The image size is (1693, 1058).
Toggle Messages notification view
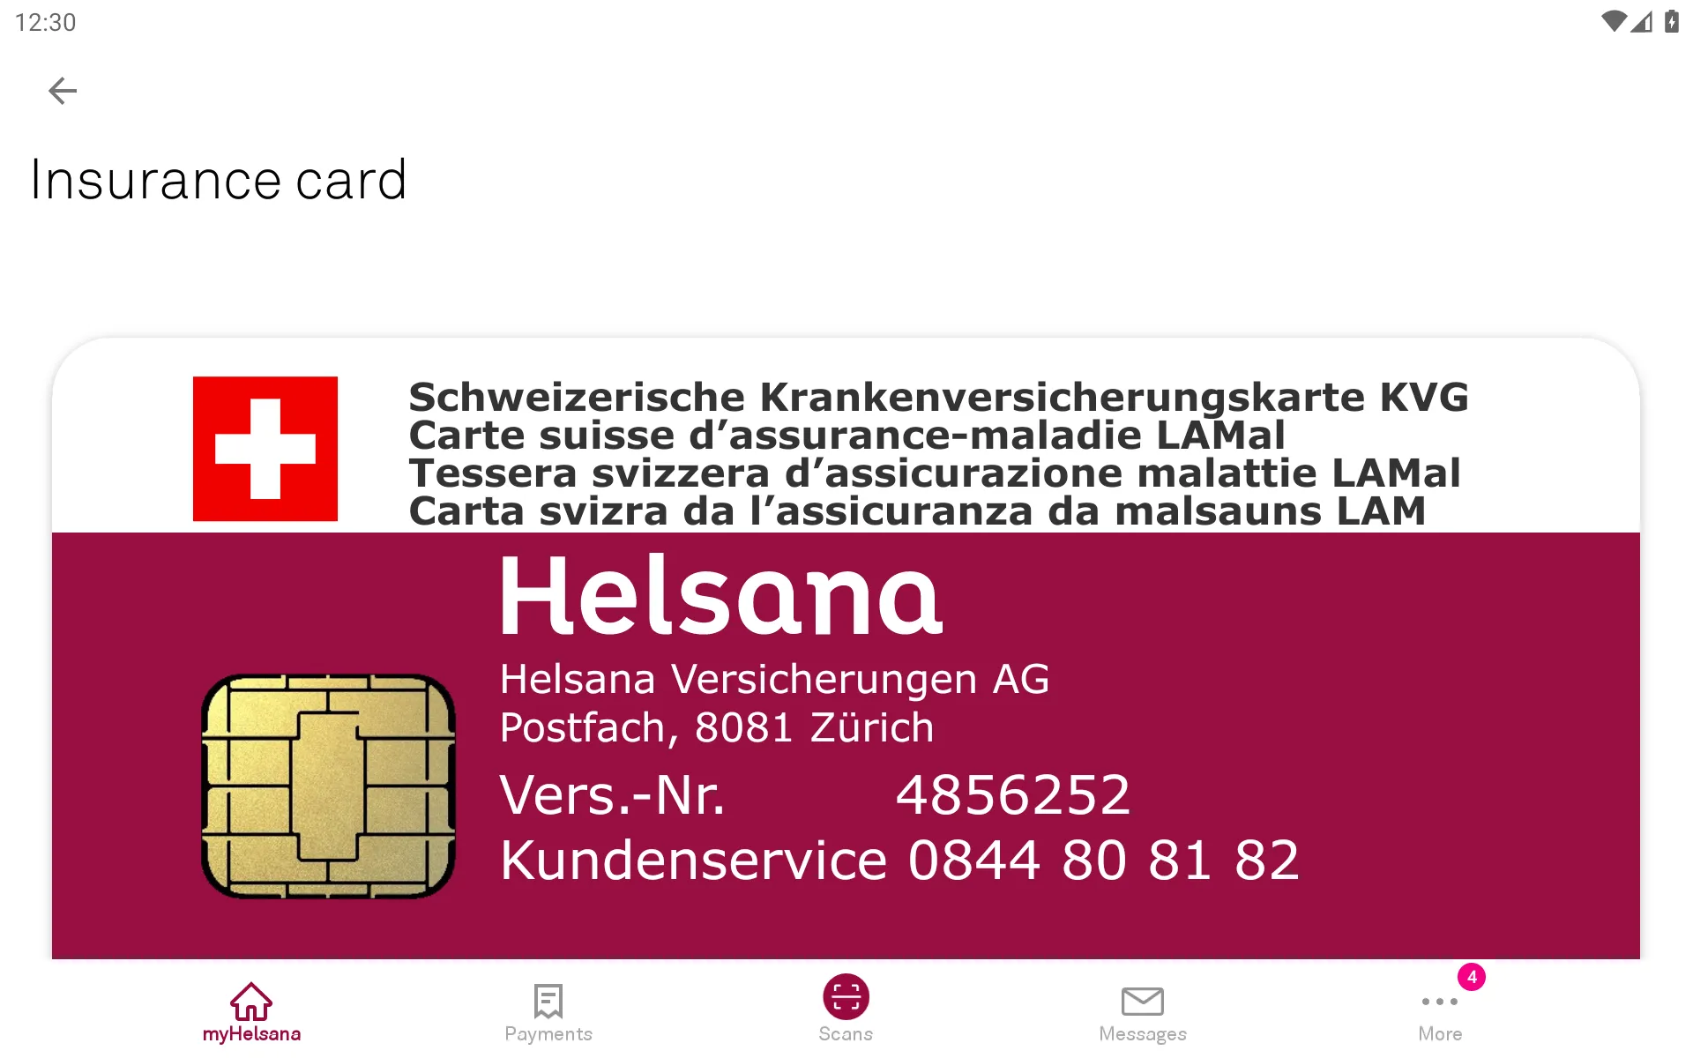click(x=1144, y=1010)
